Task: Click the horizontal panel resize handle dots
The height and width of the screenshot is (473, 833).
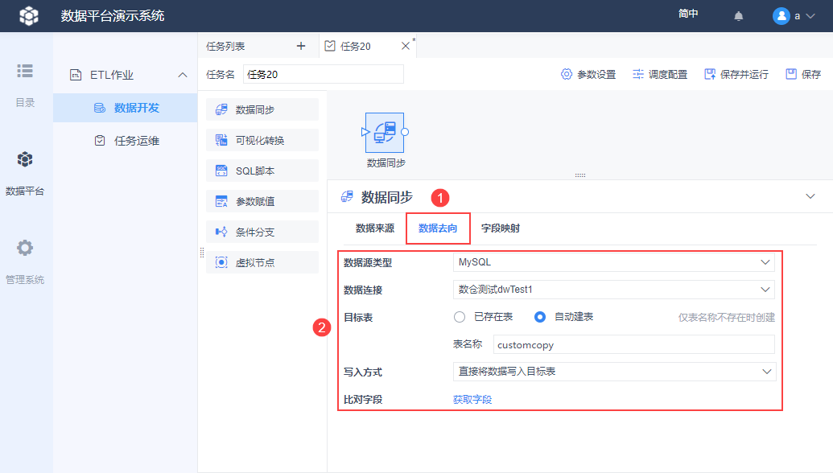Action: tap(580, 175)
